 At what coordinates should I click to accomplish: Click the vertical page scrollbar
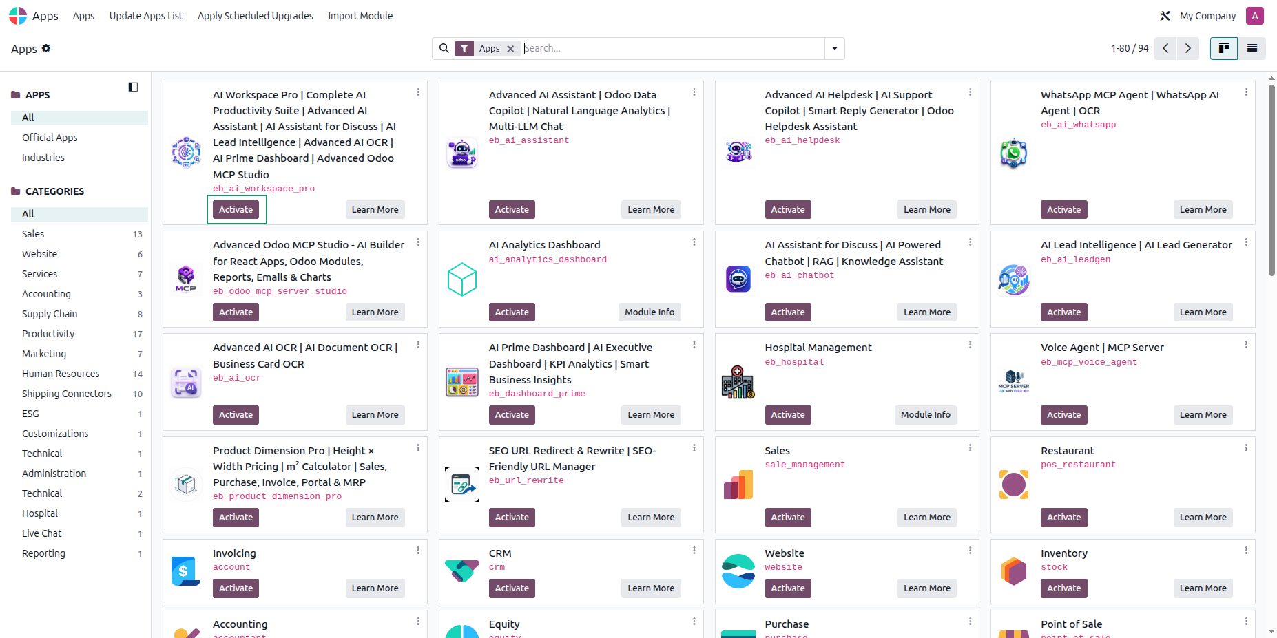pos(1271,179)
